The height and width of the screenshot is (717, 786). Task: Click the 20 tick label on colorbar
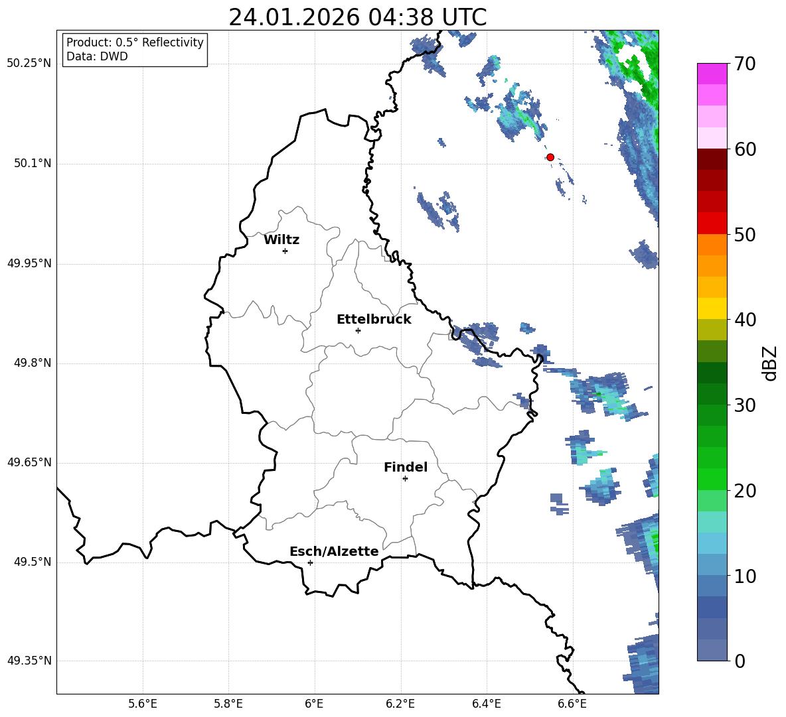(745, 491)
